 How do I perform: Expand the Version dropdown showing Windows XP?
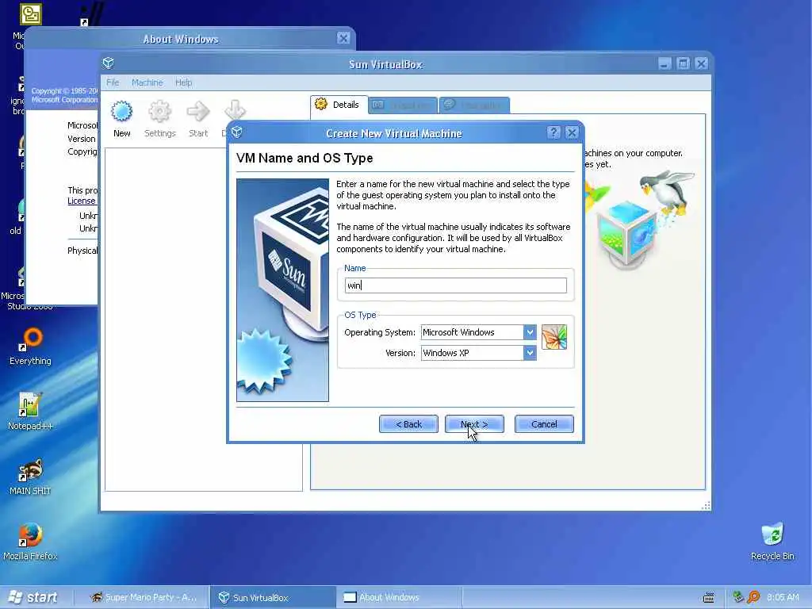(529, 353)
